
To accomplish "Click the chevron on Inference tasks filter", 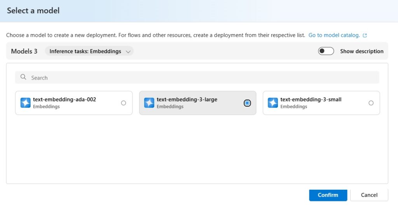I will click(x=128, y=52).
